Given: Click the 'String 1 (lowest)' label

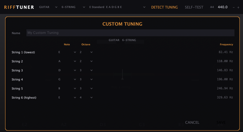Looking at the screenshot, I should pyautogui.click(x=23, y=52).
